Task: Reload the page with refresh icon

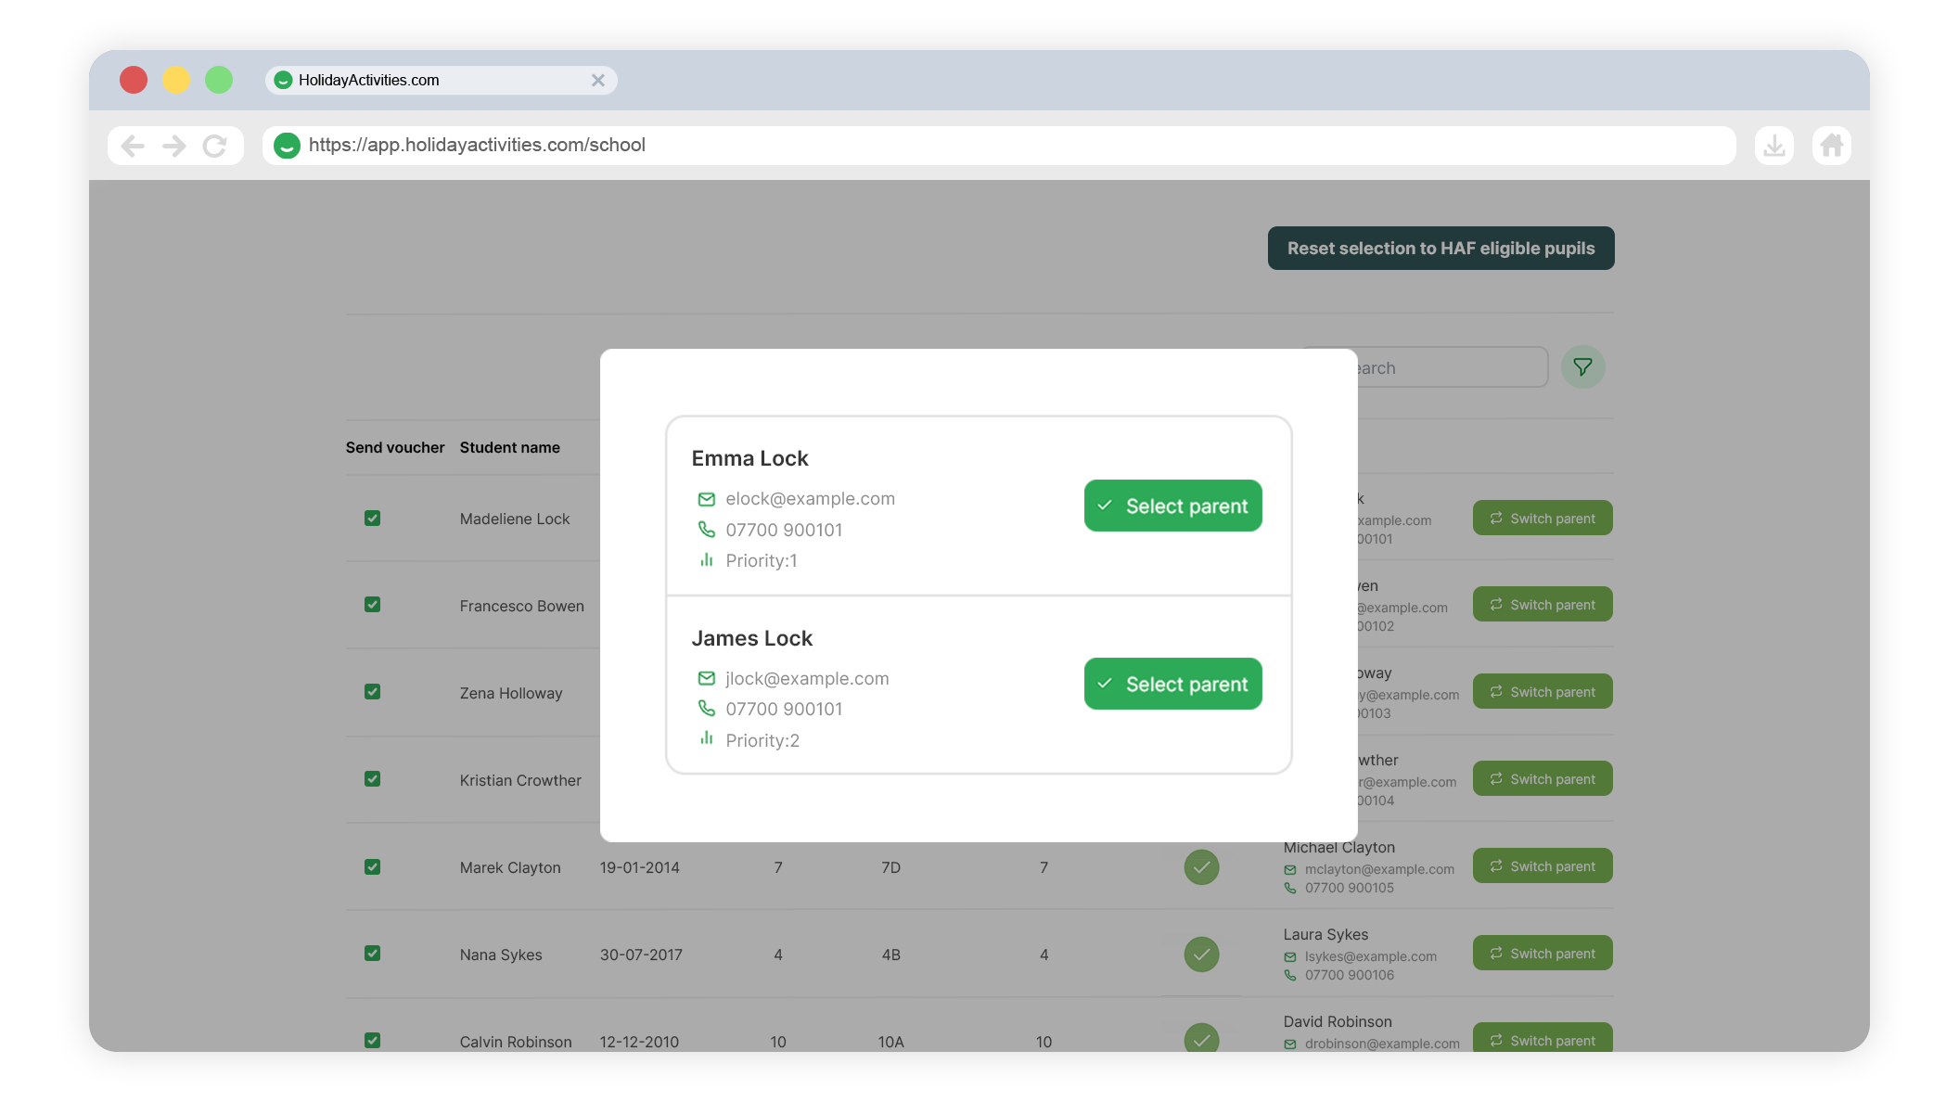Action: pyautogui.click(x=215, y=146)
